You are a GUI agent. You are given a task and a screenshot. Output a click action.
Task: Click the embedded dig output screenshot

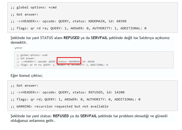click(x=94, y=60)
